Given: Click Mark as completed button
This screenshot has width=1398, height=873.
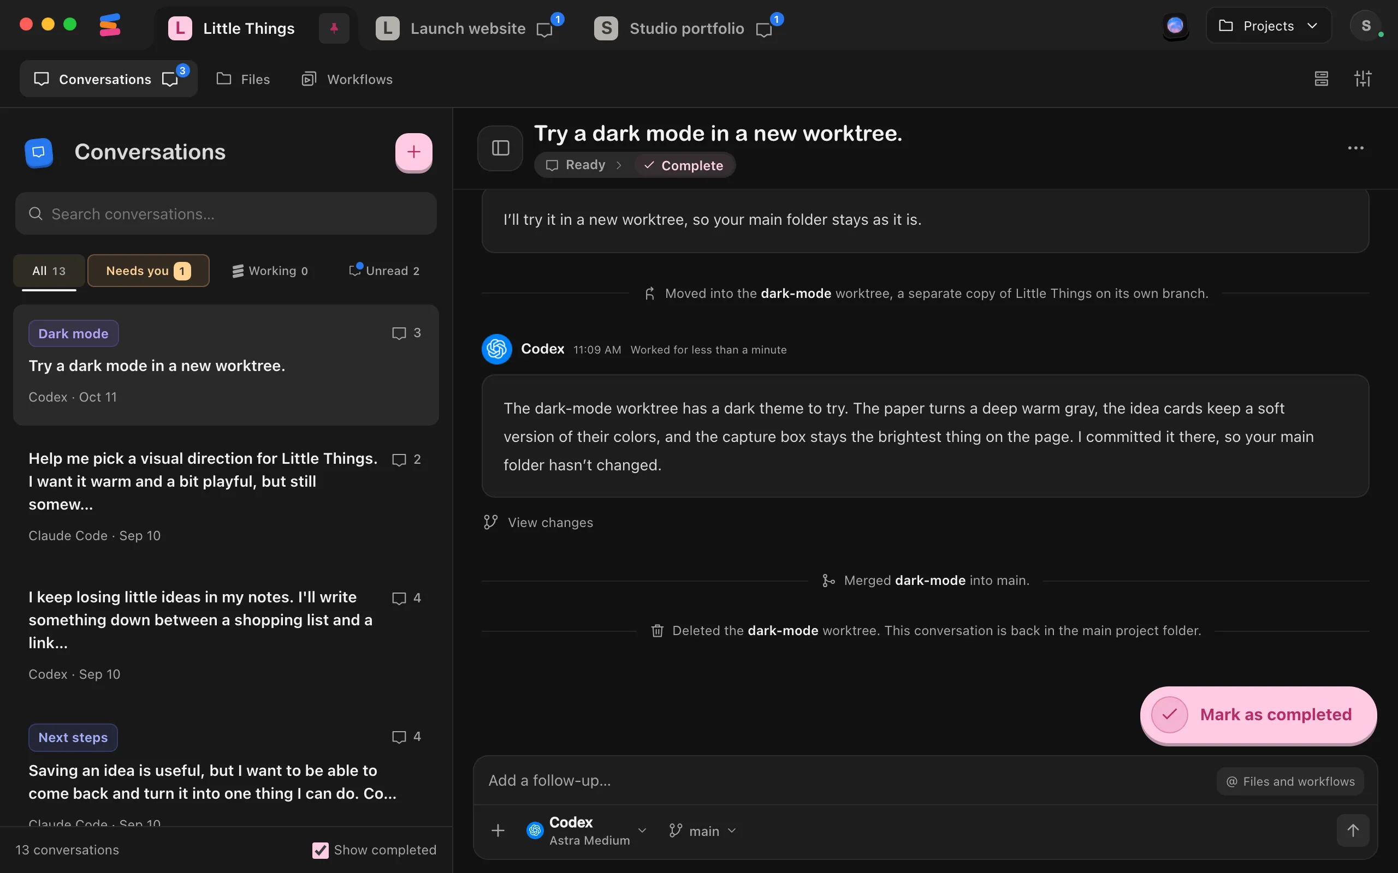Looking at the screenshot, I should coord(1258,714).
